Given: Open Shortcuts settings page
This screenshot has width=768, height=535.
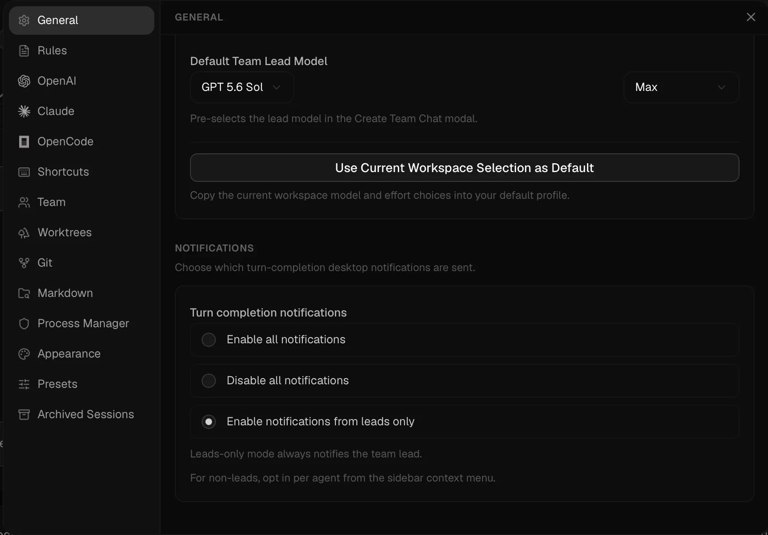Looking at the screenshot, I should click(x=82, y=172).
